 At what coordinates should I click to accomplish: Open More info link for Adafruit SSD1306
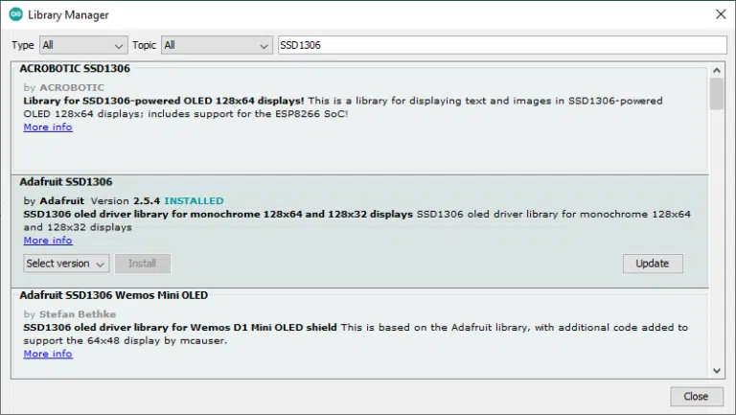coord(48,241)
